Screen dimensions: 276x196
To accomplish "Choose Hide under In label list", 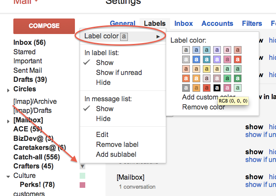I will [x=103, y=82].
